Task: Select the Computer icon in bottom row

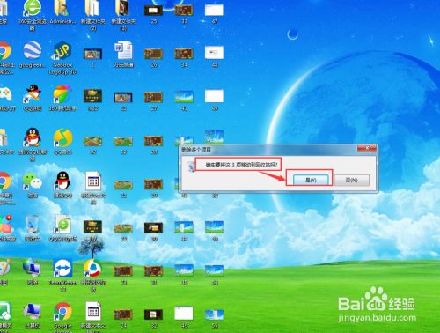Action: click(x=33, y=314)
